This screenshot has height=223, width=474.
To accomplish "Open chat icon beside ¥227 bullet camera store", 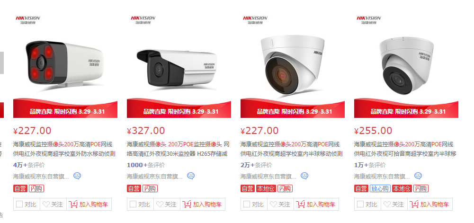I will pos(77,176).
